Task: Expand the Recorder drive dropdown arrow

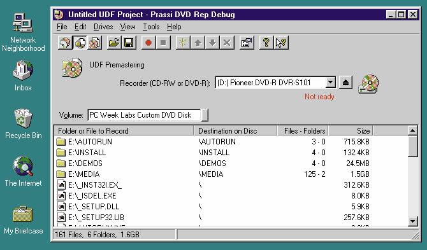Action: click(x=330, y=82)
